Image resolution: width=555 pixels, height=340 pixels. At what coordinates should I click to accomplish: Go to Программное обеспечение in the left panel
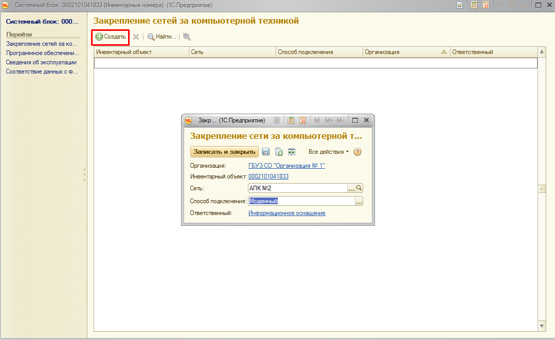click(43, 53)
